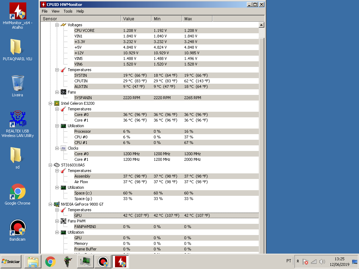Click the ST3160318AS hard drive icon
359x269 pixels.
tap(57, 165)
